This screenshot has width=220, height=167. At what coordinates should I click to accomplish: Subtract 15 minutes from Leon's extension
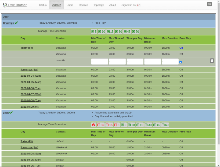click(x=109, y=125)
